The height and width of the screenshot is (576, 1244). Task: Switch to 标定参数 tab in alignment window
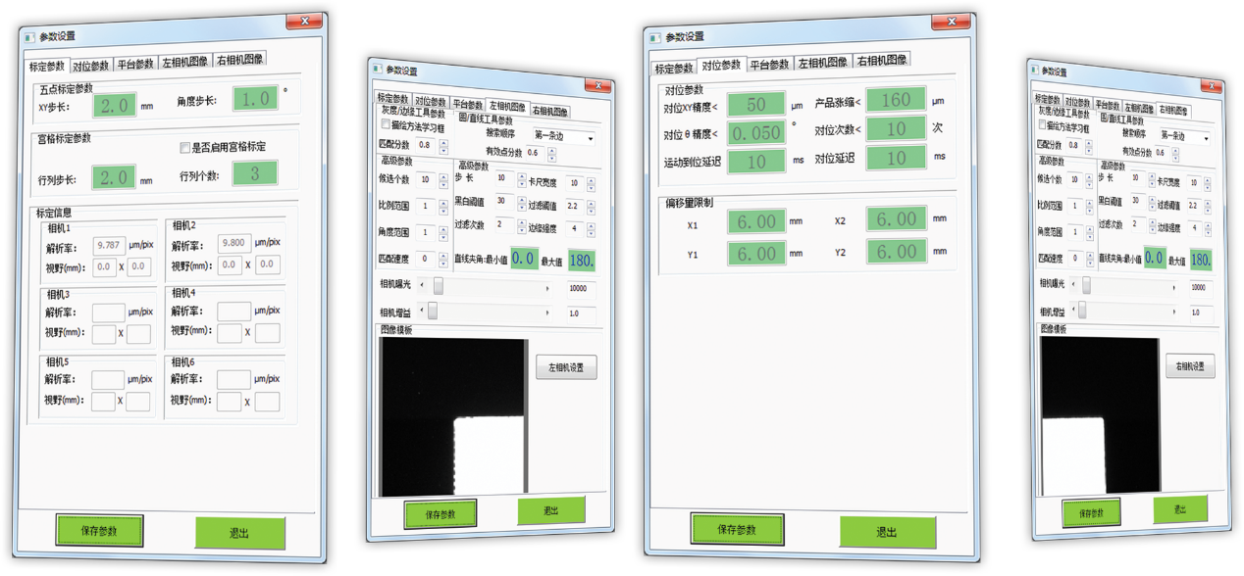(x=674, y=69)
